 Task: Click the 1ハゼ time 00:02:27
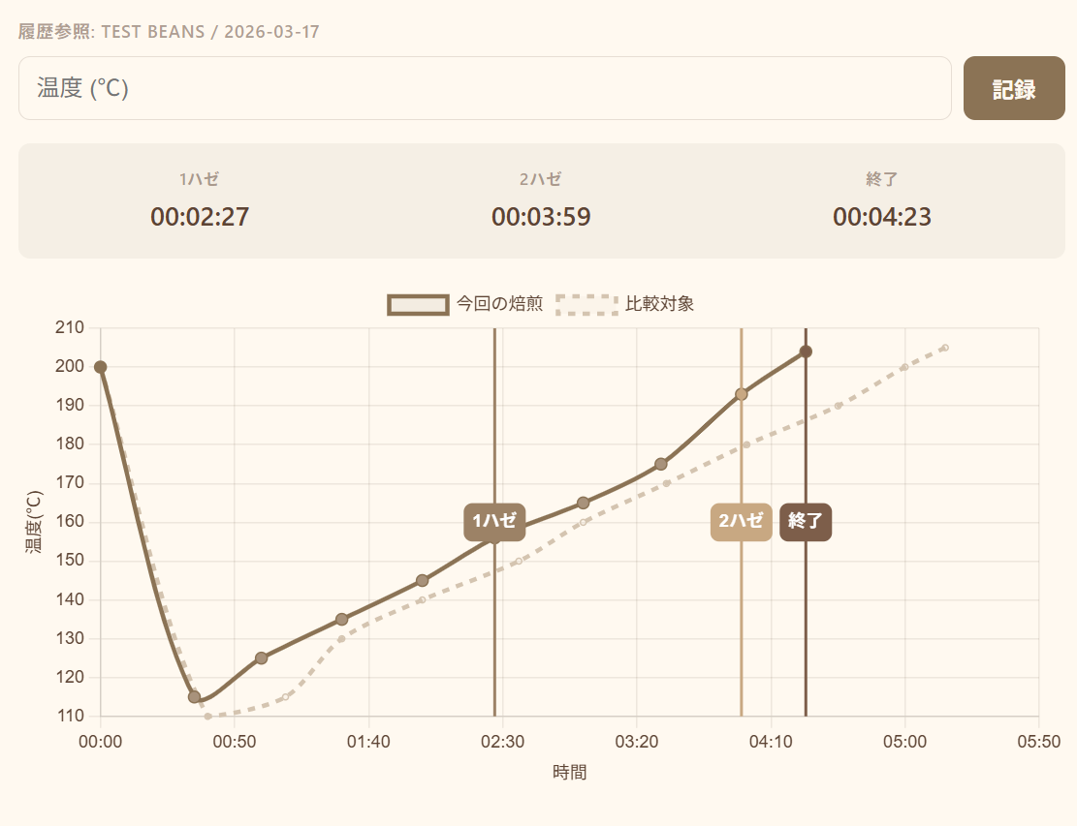[200, 217]
